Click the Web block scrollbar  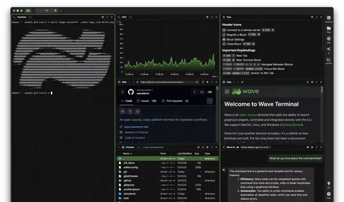pos(218,88)
